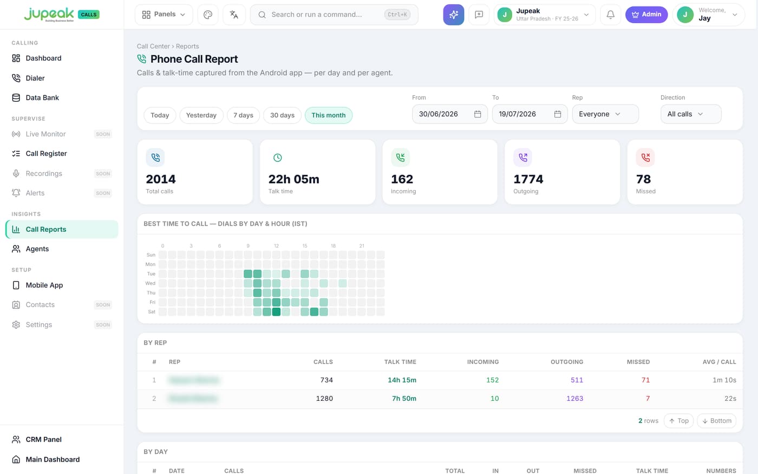
Task: Open Call Register page
Action: (62, 153)
